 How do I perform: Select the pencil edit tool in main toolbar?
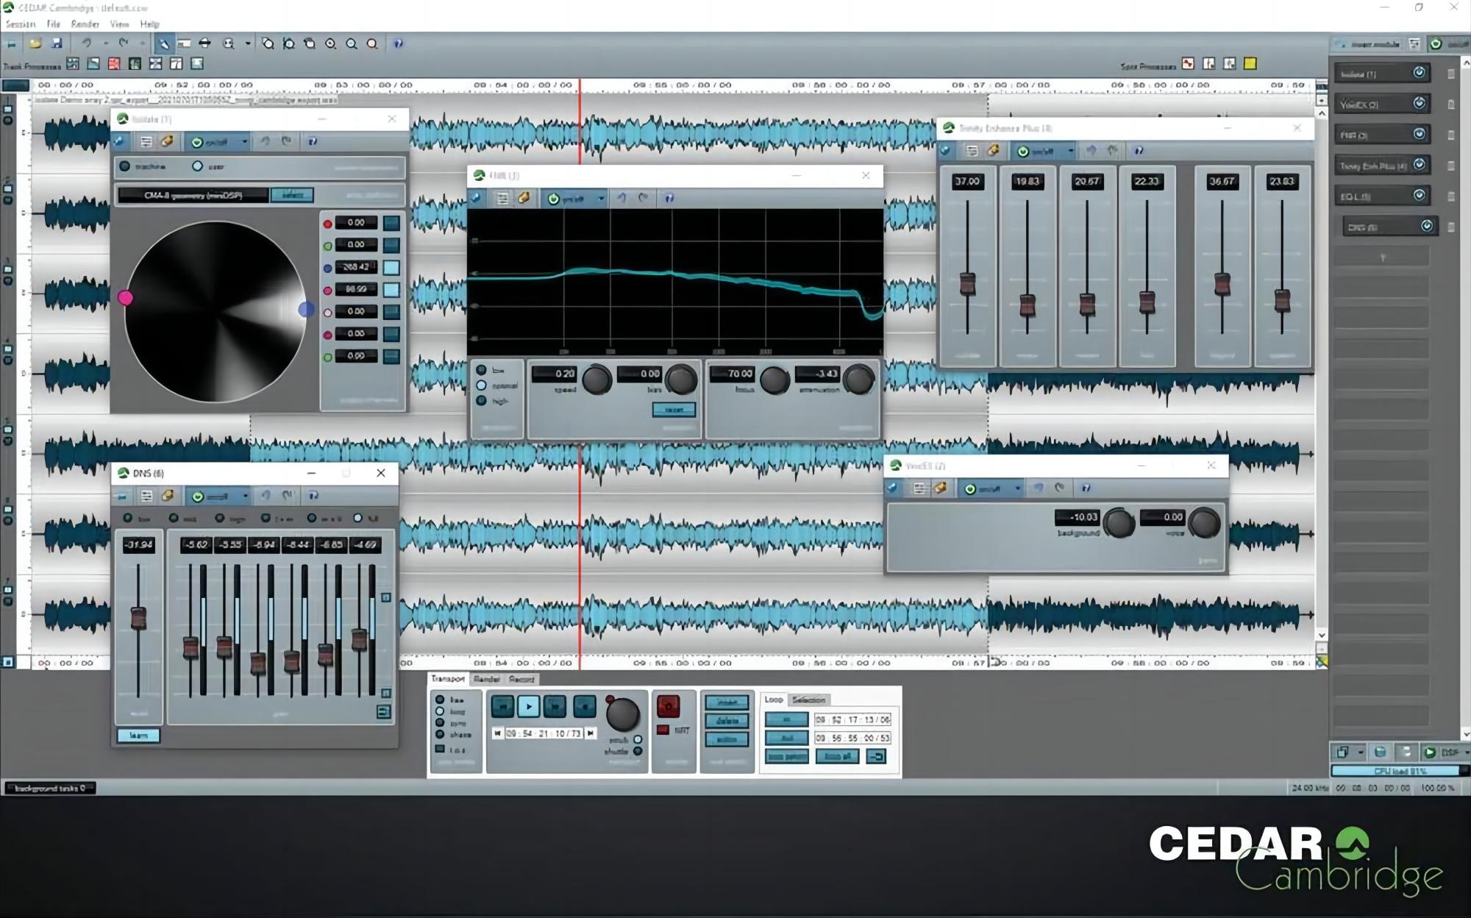coord(163,43)
